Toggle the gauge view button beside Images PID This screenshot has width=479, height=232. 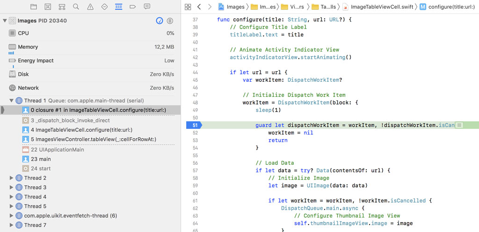[160, 21]
